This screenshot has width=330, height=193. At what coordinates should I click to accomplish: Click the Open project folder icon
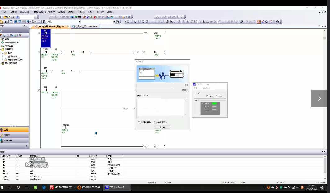click(x=5, y=17)
